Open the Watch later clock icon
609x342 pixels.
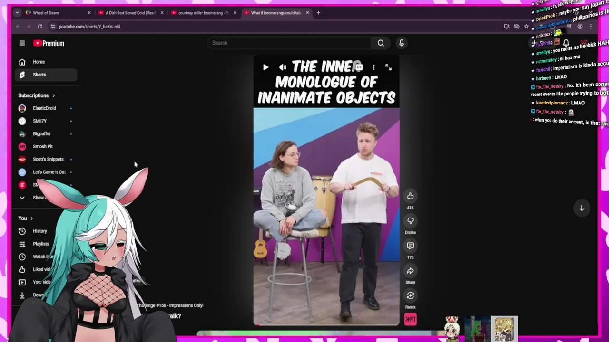pyautogui.click(x=22, y=257)
